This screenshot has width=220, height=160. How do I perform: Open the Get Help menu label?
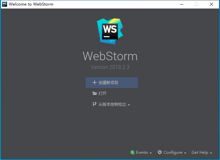(200, 152)
